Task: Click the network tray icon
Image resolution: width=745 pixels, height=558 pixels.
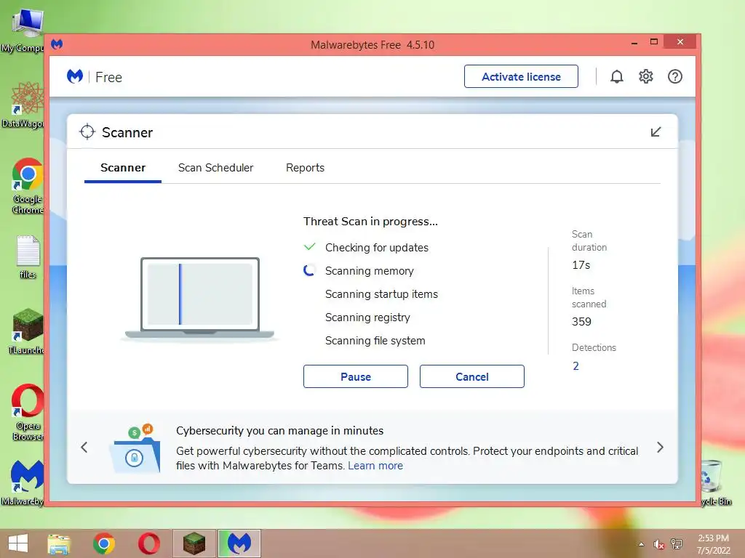Action: [677, 544]
